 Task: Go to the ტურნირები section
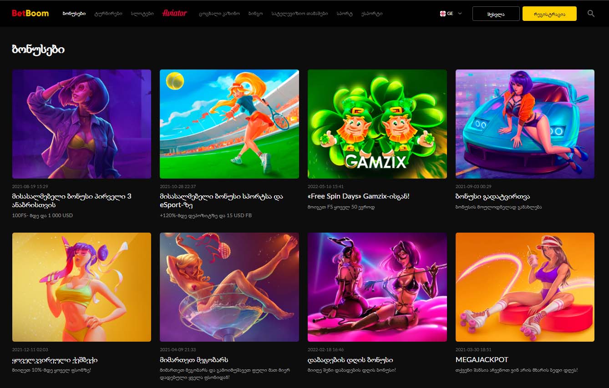click(x=108, y=14)
